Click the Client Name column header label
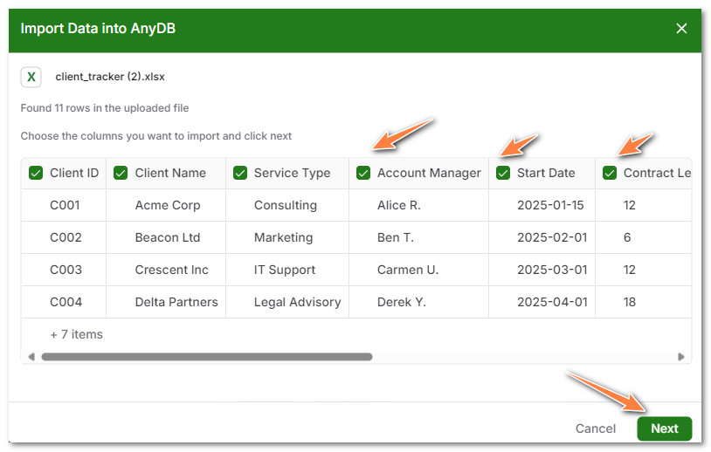 pos(170,173)
